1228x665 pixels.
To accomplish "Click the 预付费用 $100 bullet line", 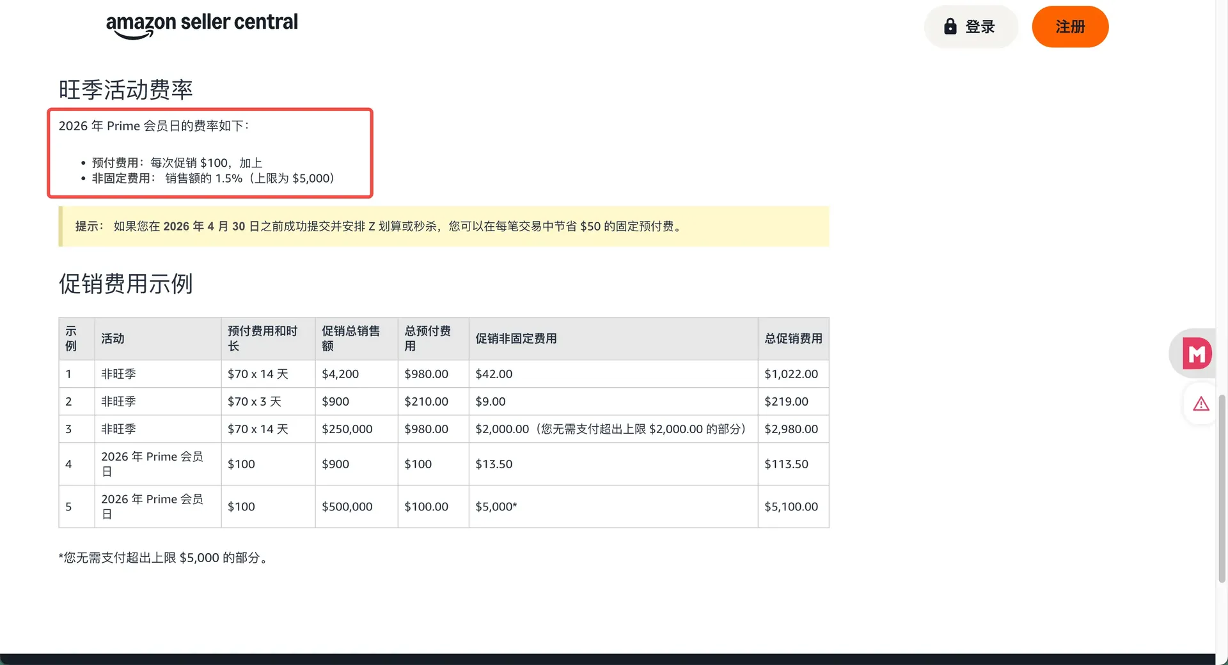I will point(177,163).
